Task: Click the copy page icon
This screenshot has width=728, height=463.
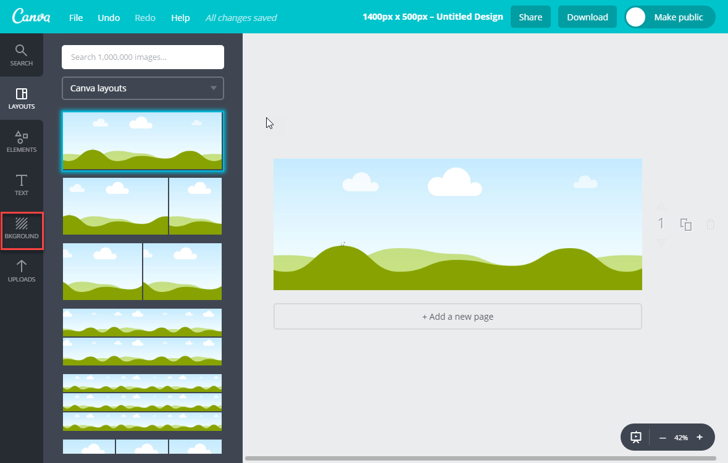Action: point(686,225)
